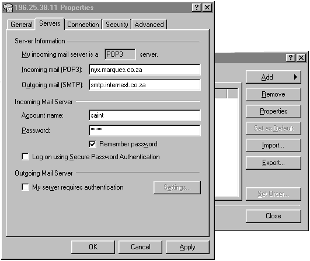Click the 'My incoming mail server is a' label
Screen dimensions: 310x261
(x=60, y=54)
